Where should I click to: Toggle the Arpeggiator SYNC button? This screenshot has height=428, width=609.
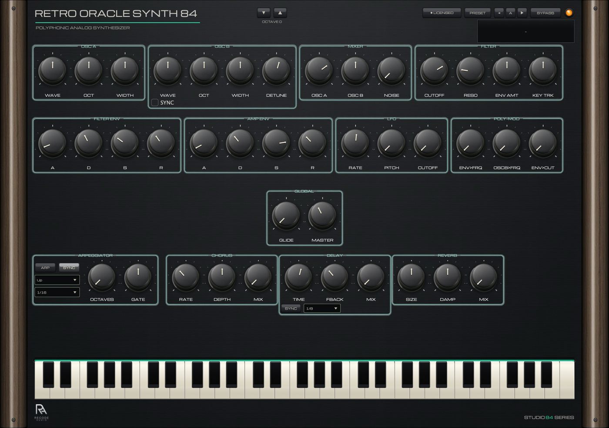69,267
